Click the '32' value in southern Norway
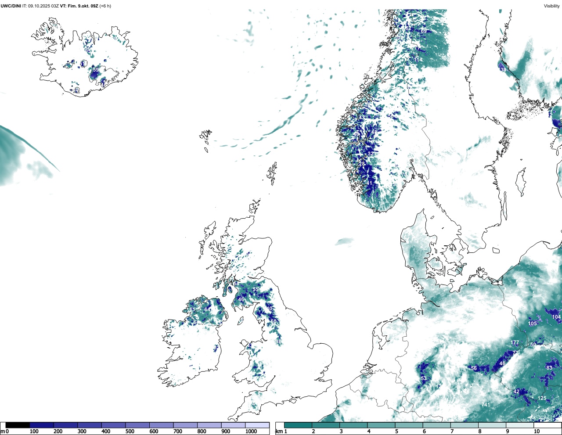 pos(371,154)
